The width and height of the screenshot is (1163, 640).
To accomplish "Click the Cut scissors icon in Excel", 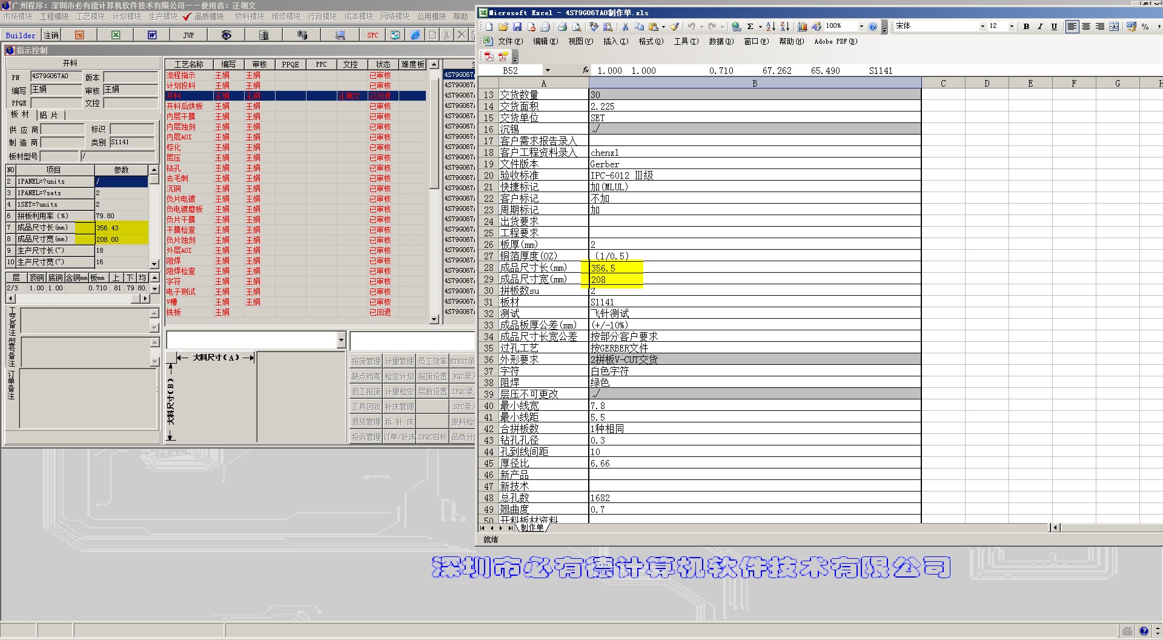I will click(625, 27).
